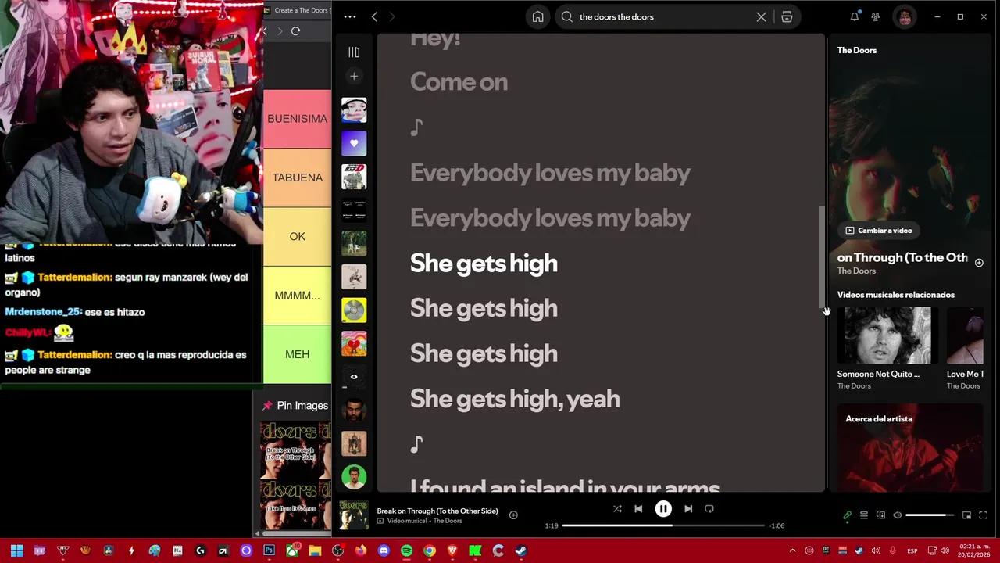Image resolution: width=1000 pixels, height=563 pixels.
Task: Open Connect to a device
Action: point(880,515)
